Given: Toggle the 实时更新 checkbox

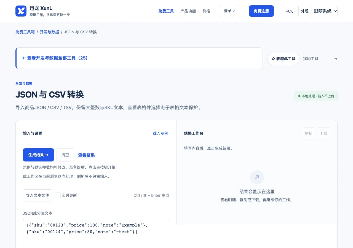Looking at the screenshot, I should (58, 195).
